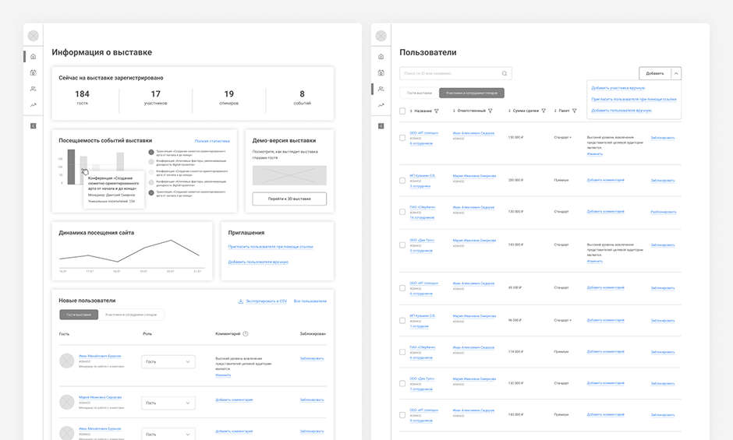Select Участники и сотрудники стендов tab under Новые пользователи
Viewport: 733px width, 440px height.
131,315
